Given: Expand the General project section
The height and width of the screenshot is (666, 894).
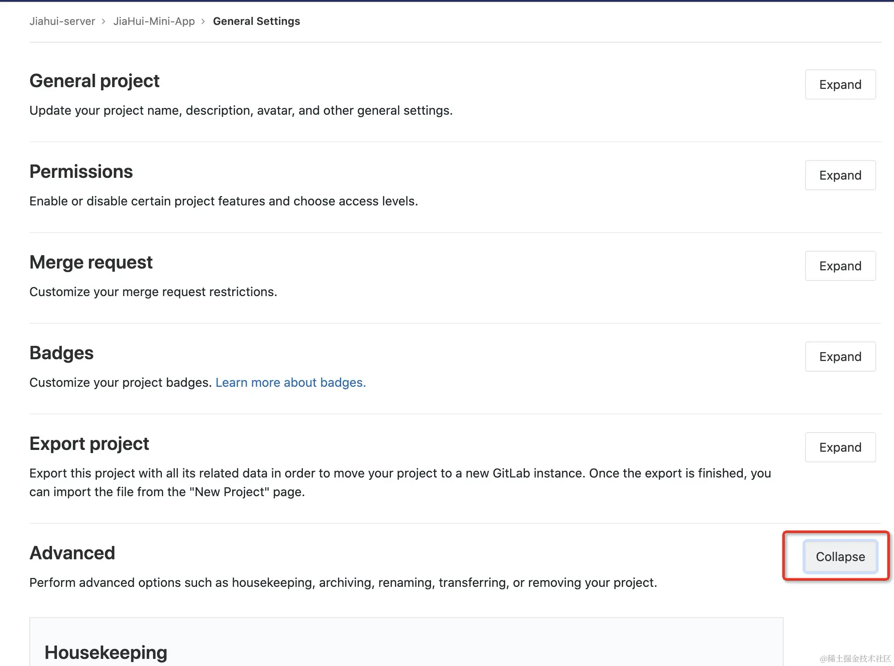Looking at the screenshot, I should tap(840, 84).
